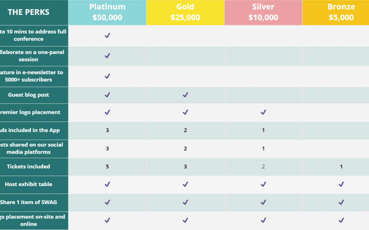Viewport: 369px width, 230px height.
Task: Select the Bronze $5,000 header
Action: [x=336, y=12]
